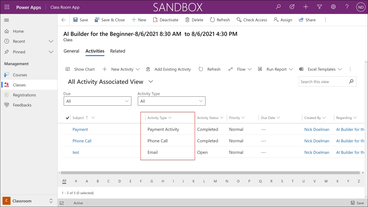Screen dimensions: 368x207
Task: Click the Save & Close button
Action: point(109,20)
